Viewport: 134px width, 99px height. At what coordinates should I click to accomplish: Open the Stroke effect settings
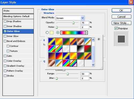tap(10, 76)
